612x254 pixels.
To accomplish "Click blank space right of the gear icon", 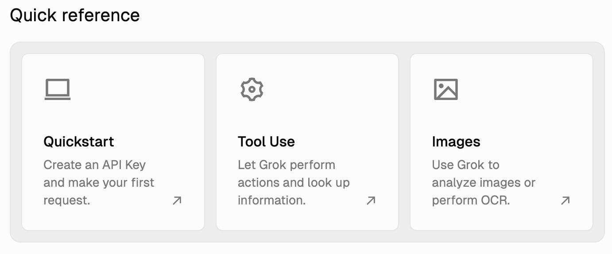I will click(x=328, y=89).
